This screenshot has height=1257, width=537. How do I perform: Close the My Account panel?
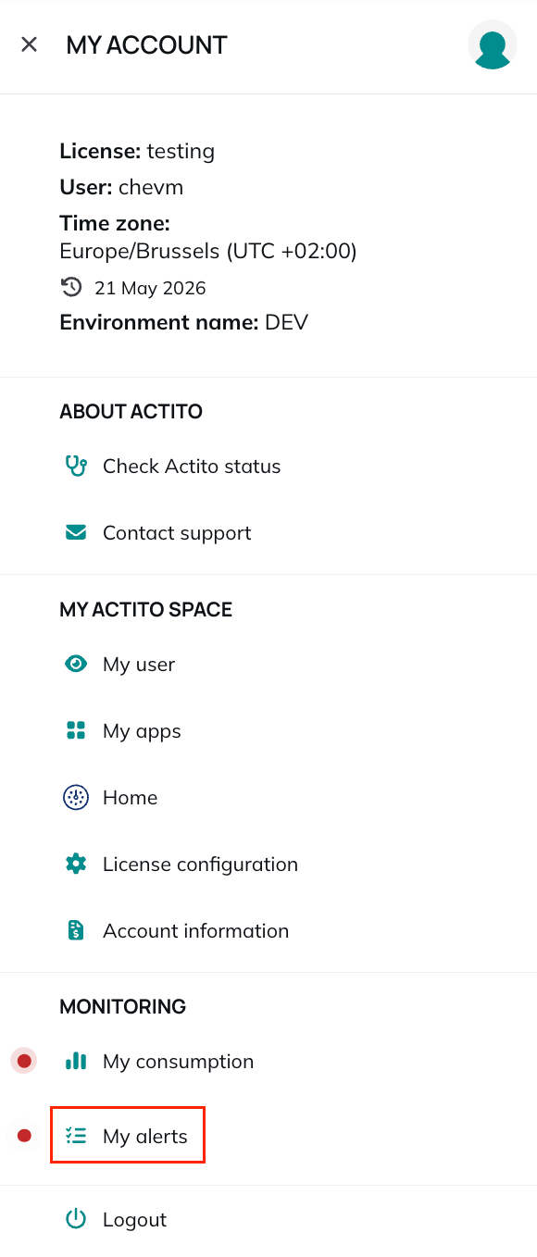tap(30, 44)
